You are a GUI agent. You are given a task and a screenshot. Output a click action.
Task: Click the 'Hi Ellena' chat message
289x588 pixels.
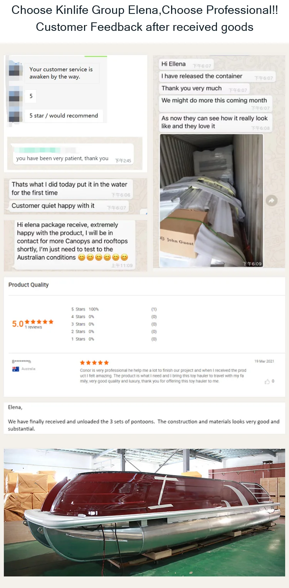174,64
